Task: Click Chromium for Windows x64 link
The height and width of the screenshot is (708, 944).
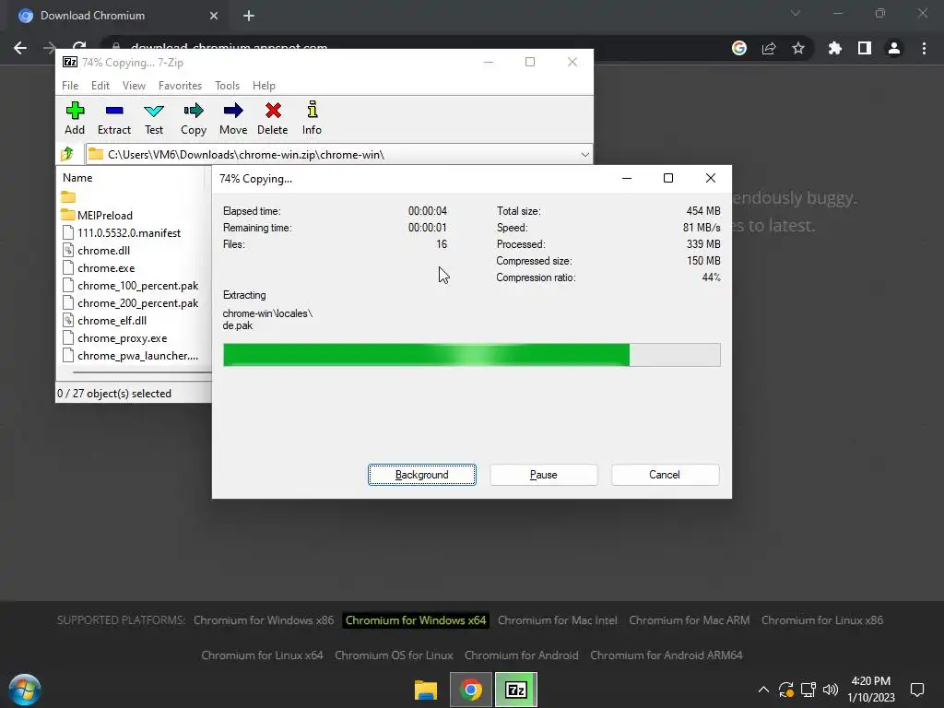Action: pyautogui.click(x=416, y=620)
